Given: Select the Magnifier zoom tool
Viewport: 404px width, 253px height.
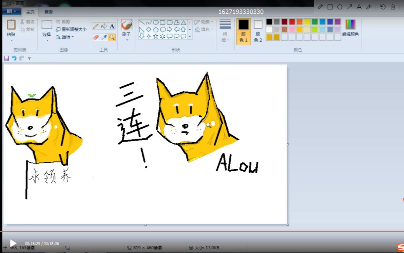Looking at the screenshot, I should [112, 37].
